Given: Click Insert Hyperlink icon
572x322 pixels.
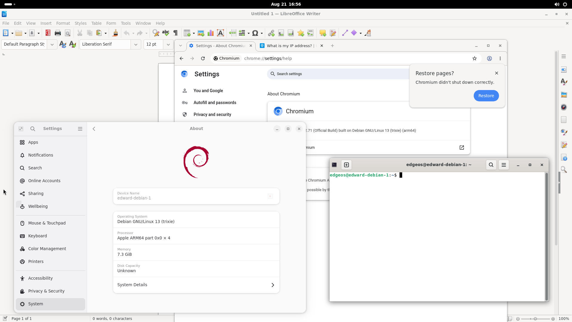Looking at the screenshot, I should click(271, 33).
